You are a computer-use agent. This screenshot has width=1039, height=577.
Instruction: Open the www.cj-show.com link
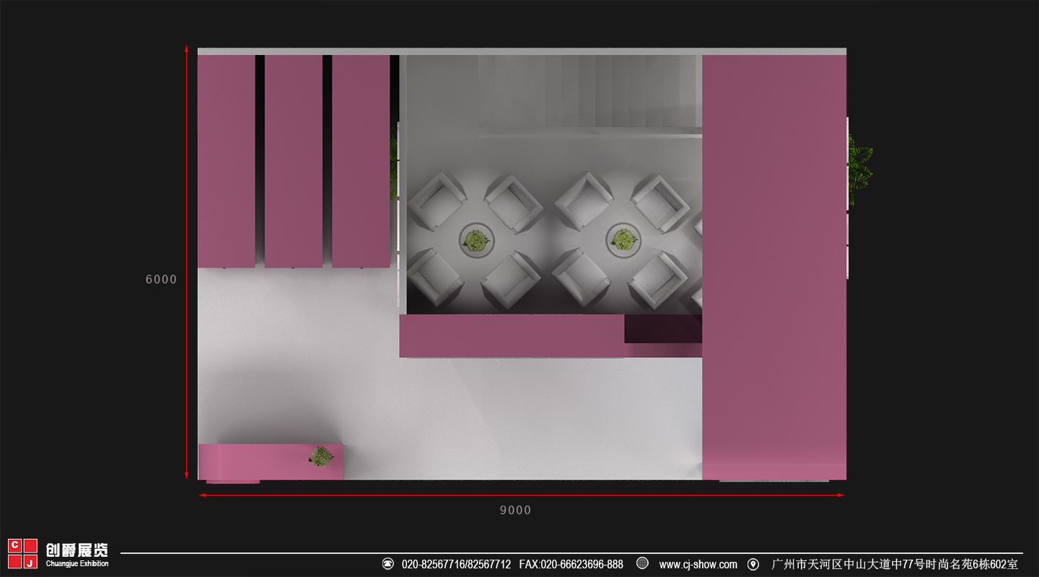click(x=698, y=564)
